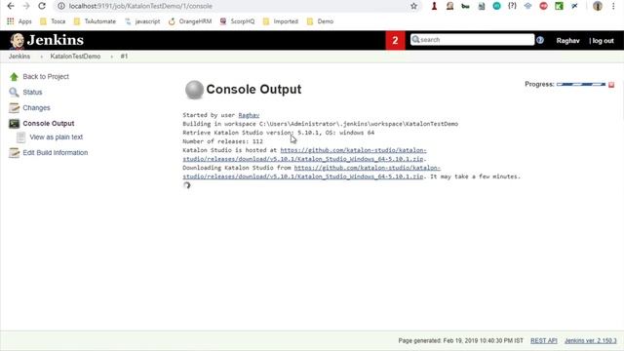624x351 pixels.
Task: Bookmark this page with the star icon
Action: [x=413, y=6]
